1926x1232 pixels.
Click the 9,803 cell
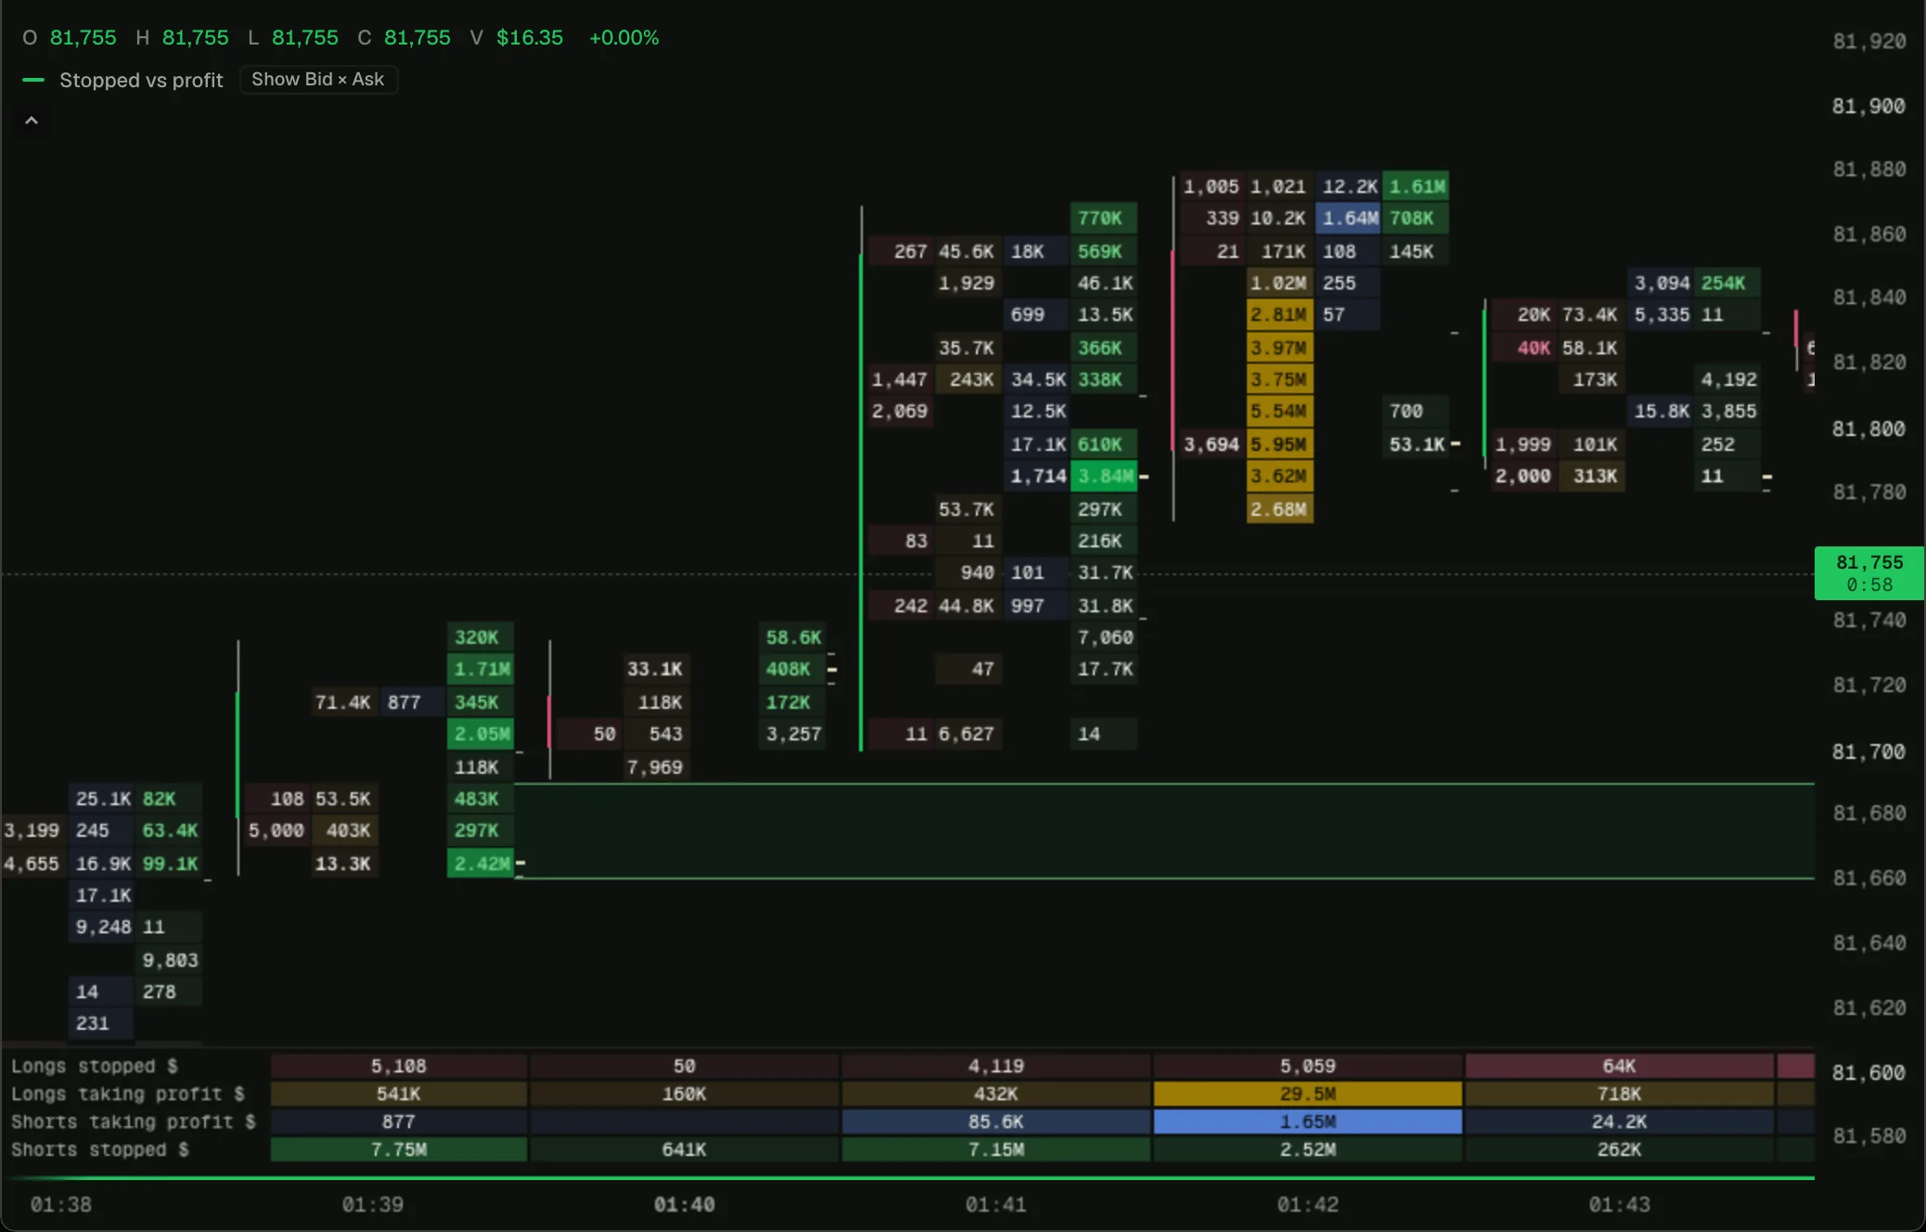[169, 960]
